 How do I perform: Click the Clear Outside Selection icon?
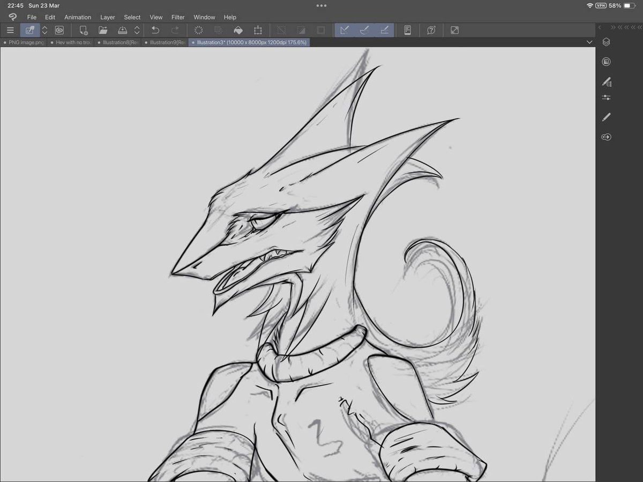click(x=219, y=30)
